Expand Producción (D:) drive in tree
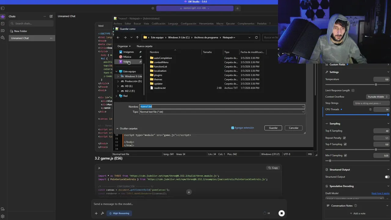 click(118, 81)
